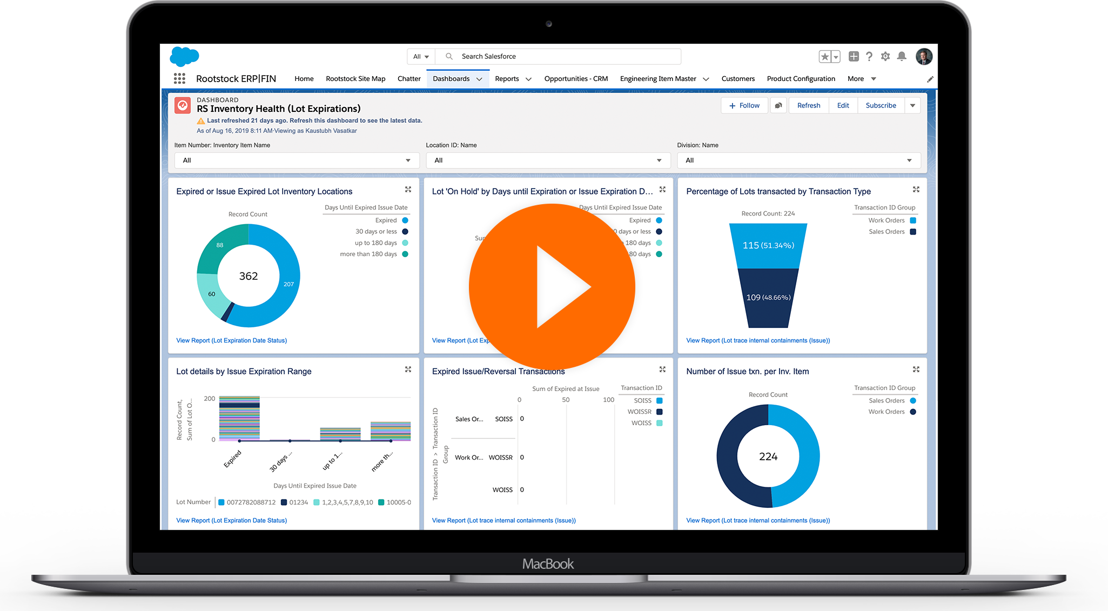Click the Refresh dashboard icon button
This screenshot has height=611, width=1108.
pyautogui.click(x=809, y=106)
